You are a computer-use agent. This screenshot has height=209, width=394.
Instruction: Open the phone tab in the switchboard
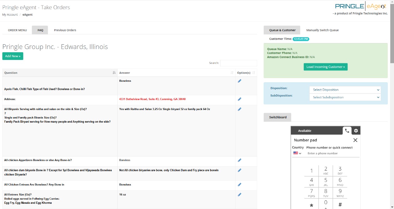[x=347, y=131]
